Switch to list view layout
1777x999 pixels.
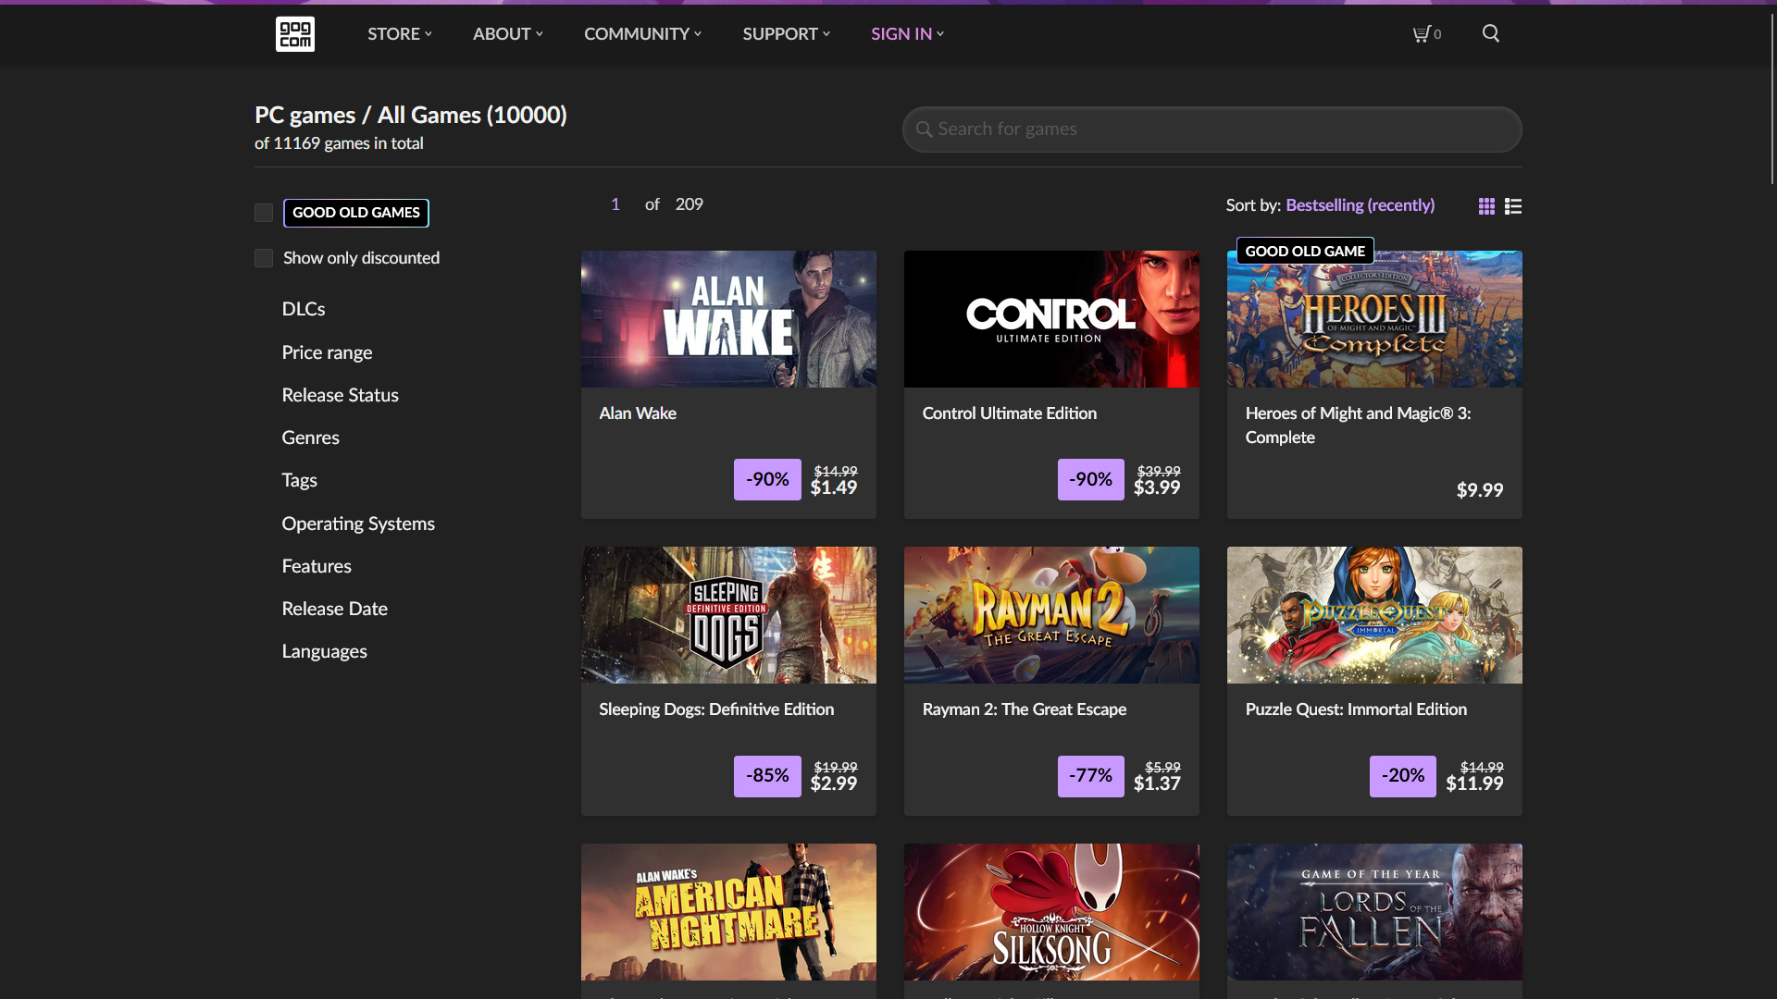click(x=1513, y=206)
